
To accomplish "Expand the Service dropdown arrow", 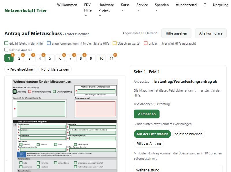I will 138,10.
